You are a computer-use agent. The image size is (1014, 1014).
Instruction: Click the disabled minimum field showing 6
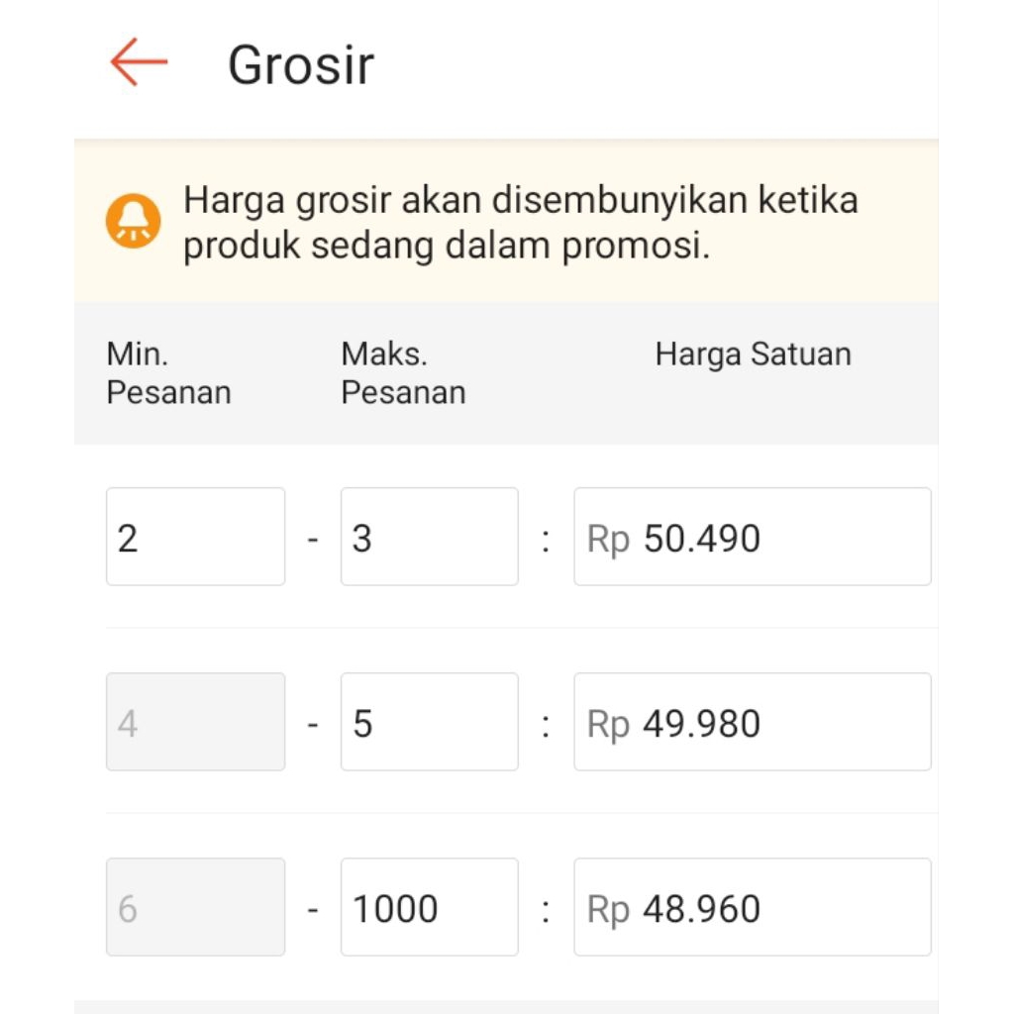pos(195,907)
